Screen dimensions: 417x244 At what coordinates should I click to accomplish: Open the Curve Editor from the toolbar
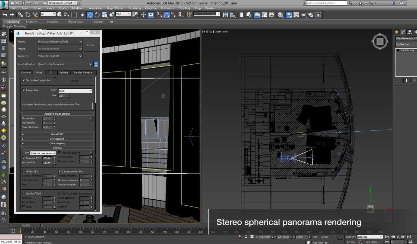click(264, 14)
